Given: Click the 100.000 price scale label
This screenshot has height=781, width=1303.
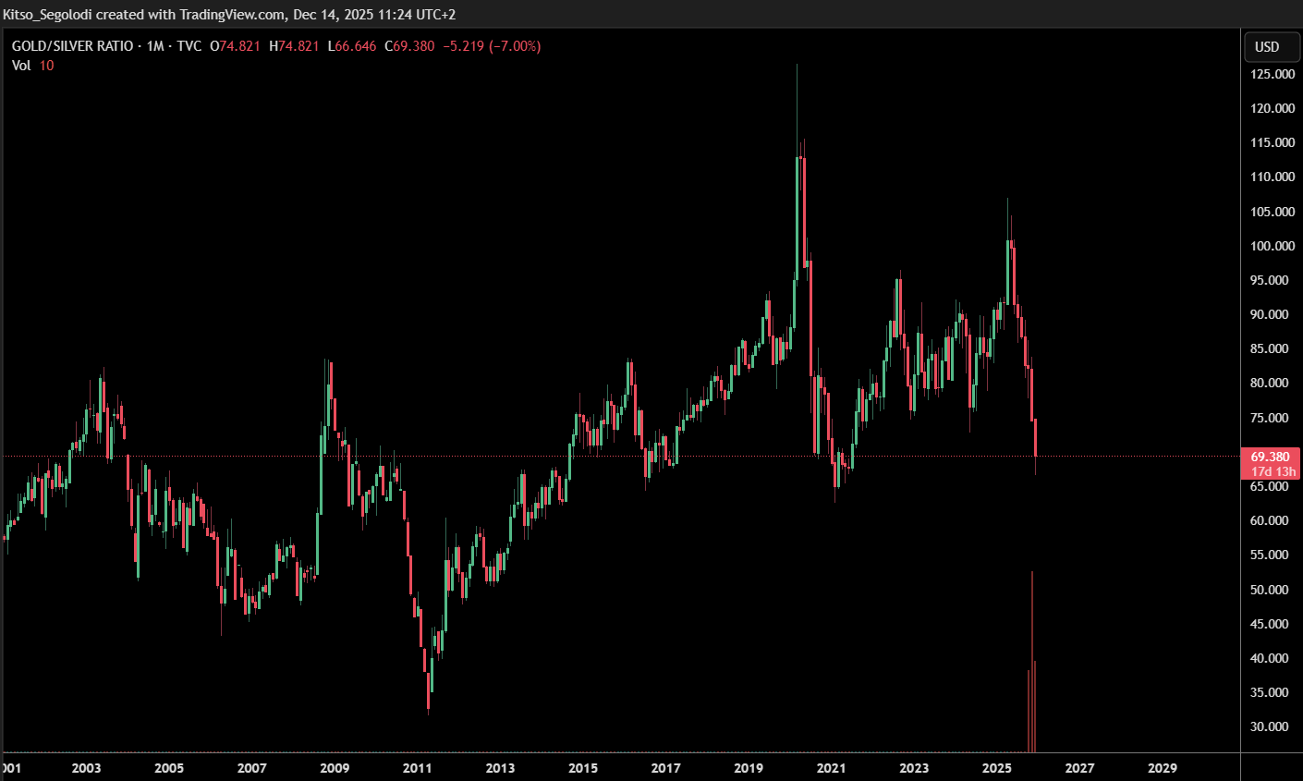Looking at the screenshot, I should [x=1272, y=246].
